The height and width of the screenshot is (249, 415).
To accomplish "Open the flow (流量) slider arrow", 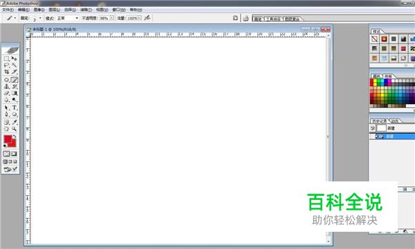I will click(140, 18).
